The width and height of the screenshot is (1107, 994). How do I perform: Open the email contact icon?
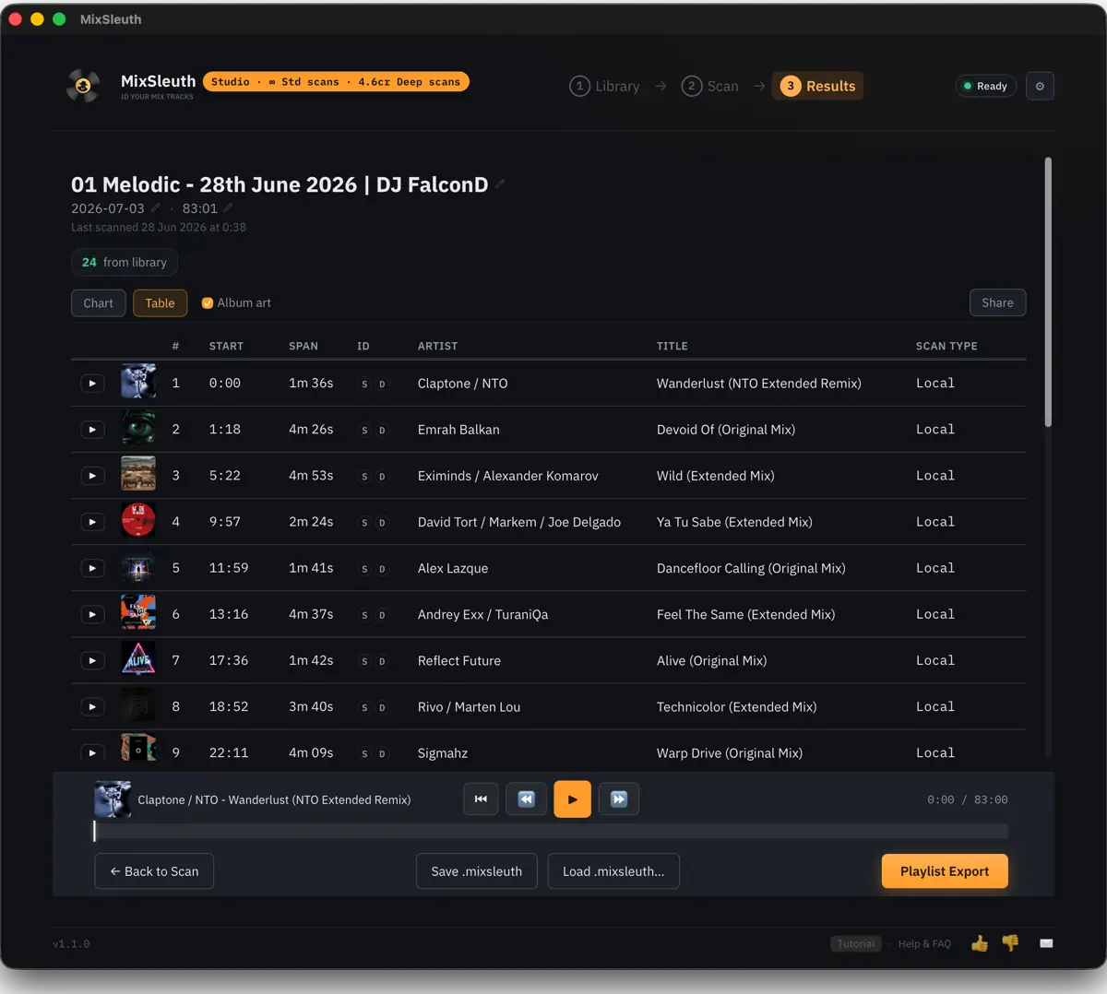click(x=1046, y=943)
